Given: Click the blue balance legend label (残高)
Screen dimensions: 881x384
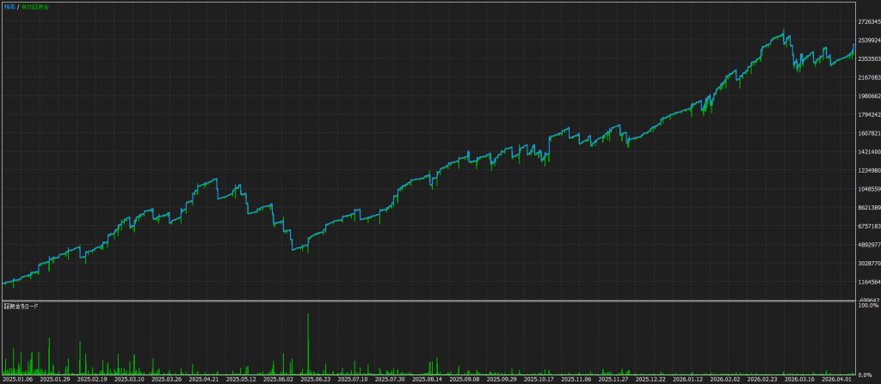Looking at the screenshot, I should click(x=9, y=7).
